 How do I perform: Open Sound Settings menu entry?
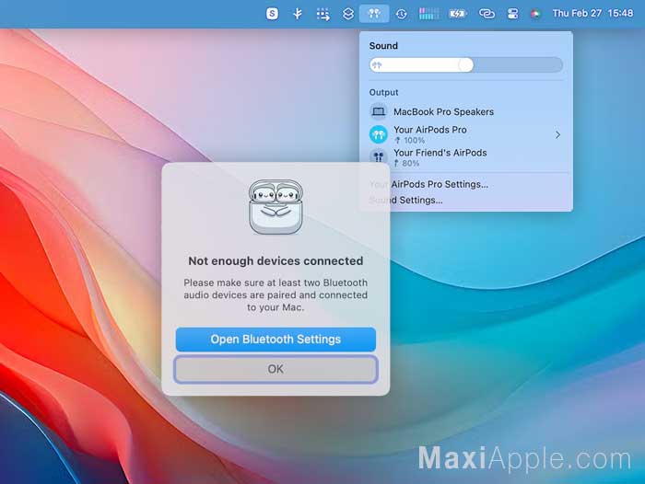tap(405, 200)
